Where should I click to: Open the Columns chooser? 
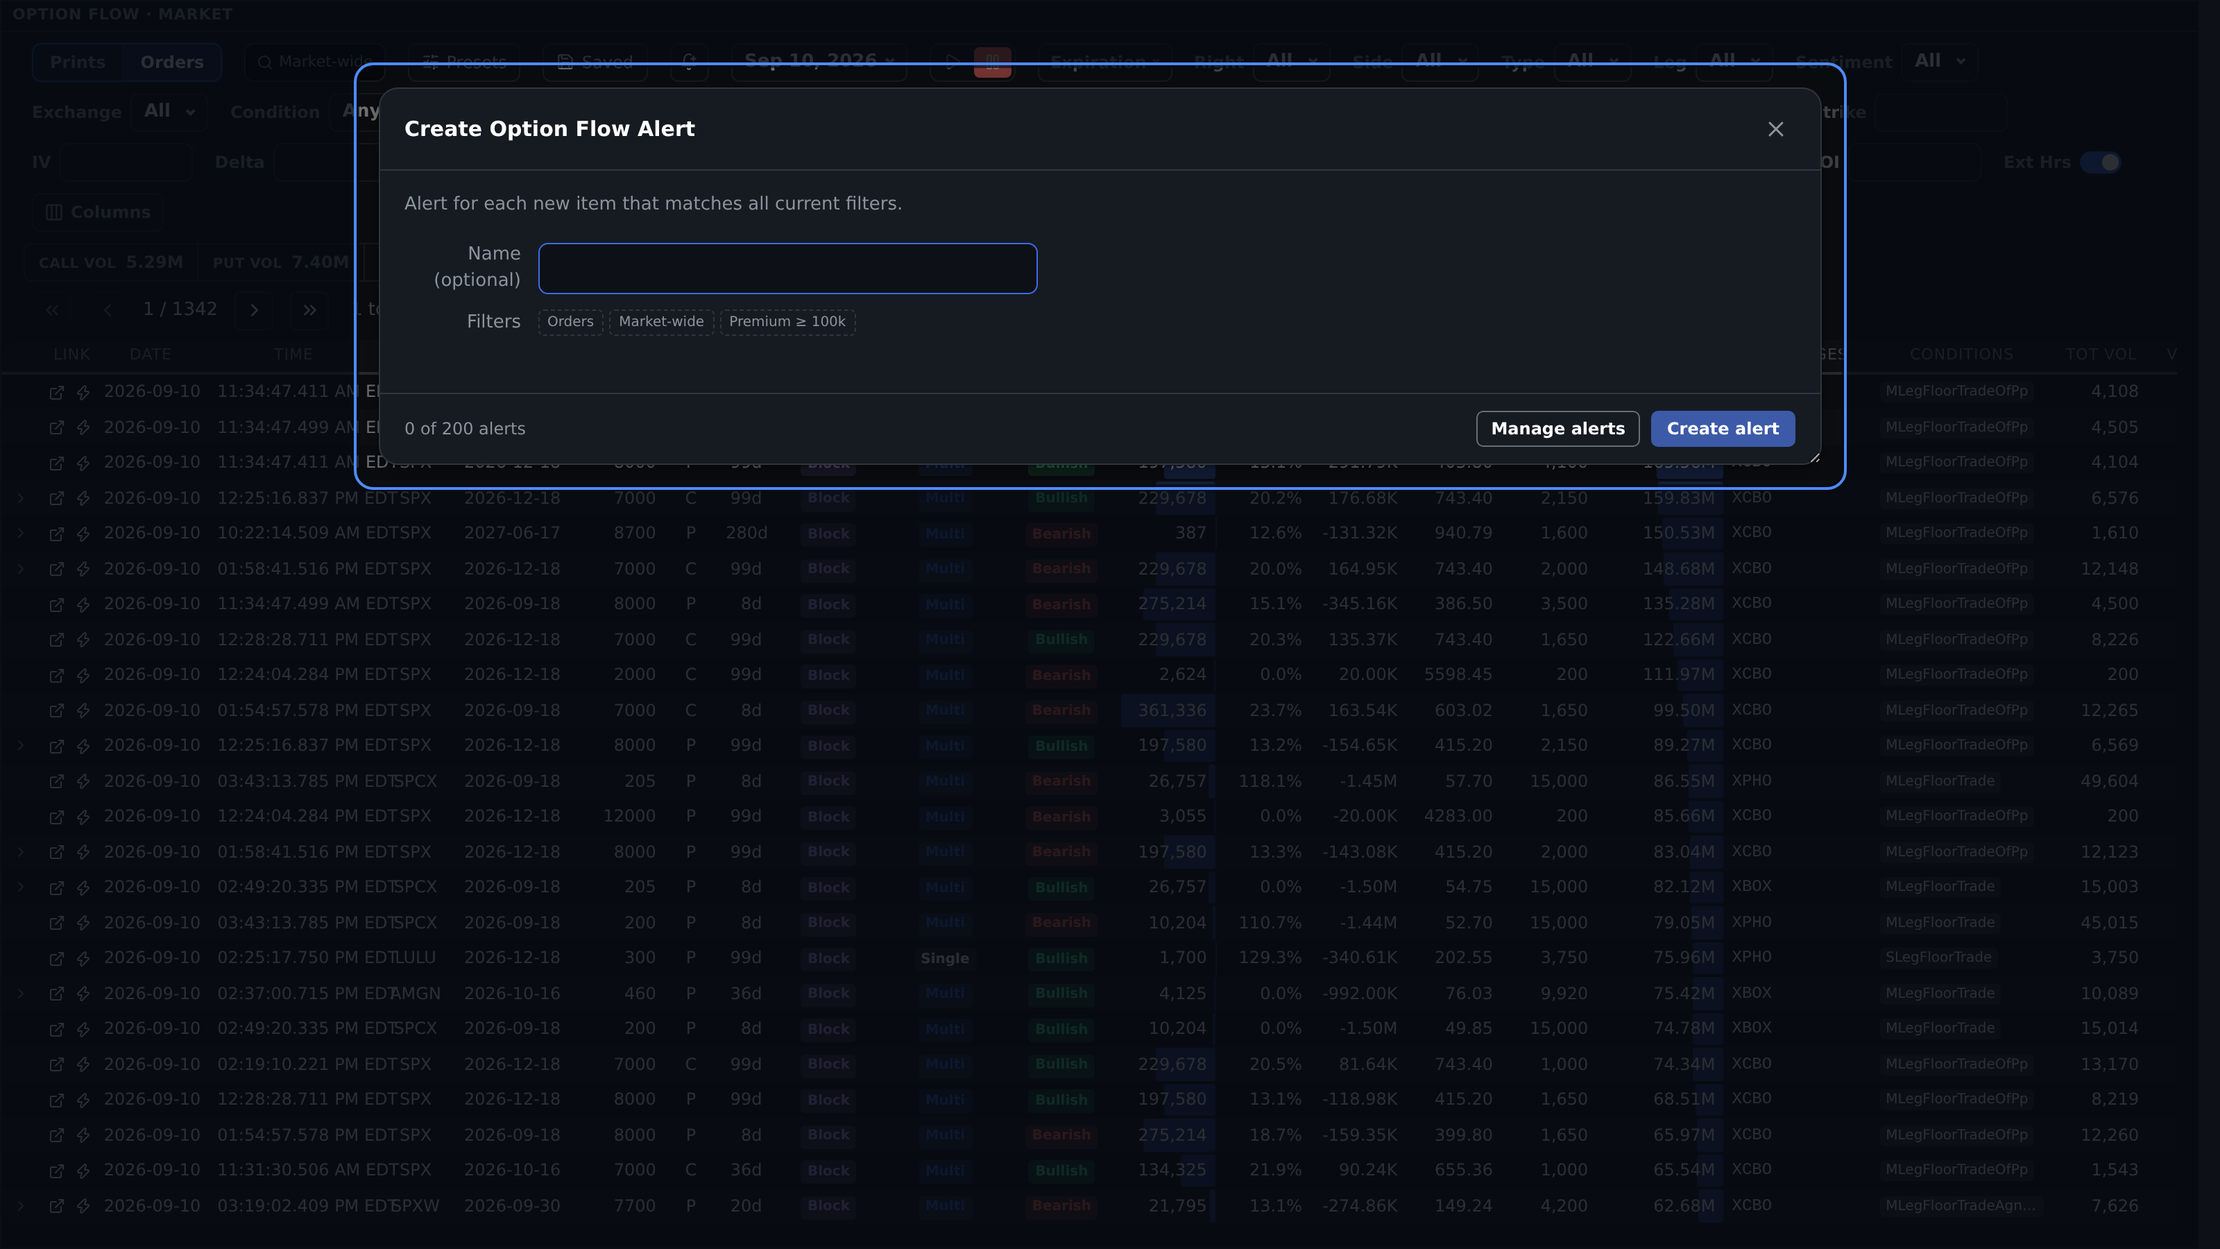(97, 212)
